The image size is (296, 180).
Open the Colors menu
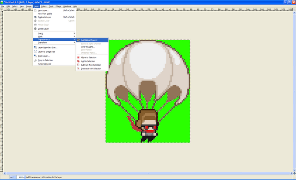43,6
